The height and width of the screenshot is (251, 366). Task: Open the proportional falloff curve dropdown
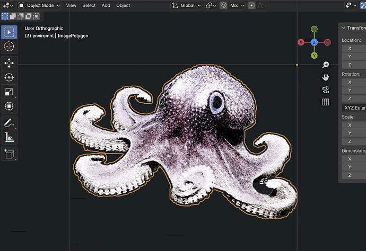(262, 5)
